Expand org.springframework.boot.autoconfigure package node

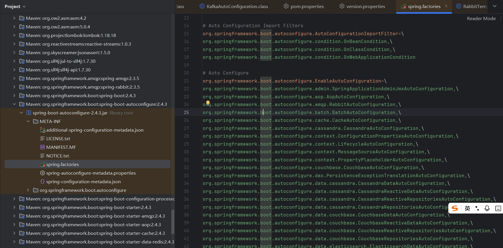point(28,190)
